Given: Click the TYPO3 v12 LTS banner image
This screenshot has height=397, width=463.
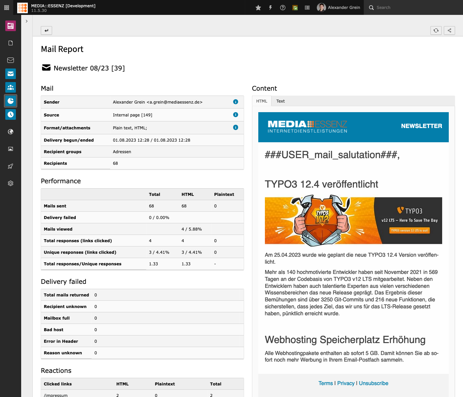Looking at the screenshot, I should (353, 221).
